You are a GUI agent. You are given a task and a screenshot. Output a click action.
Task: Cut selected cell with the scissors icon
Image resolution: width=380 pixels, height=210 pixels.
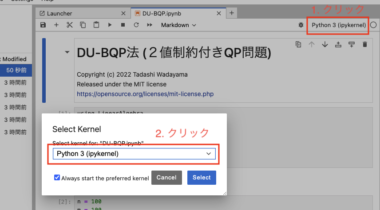coord(70,25)
